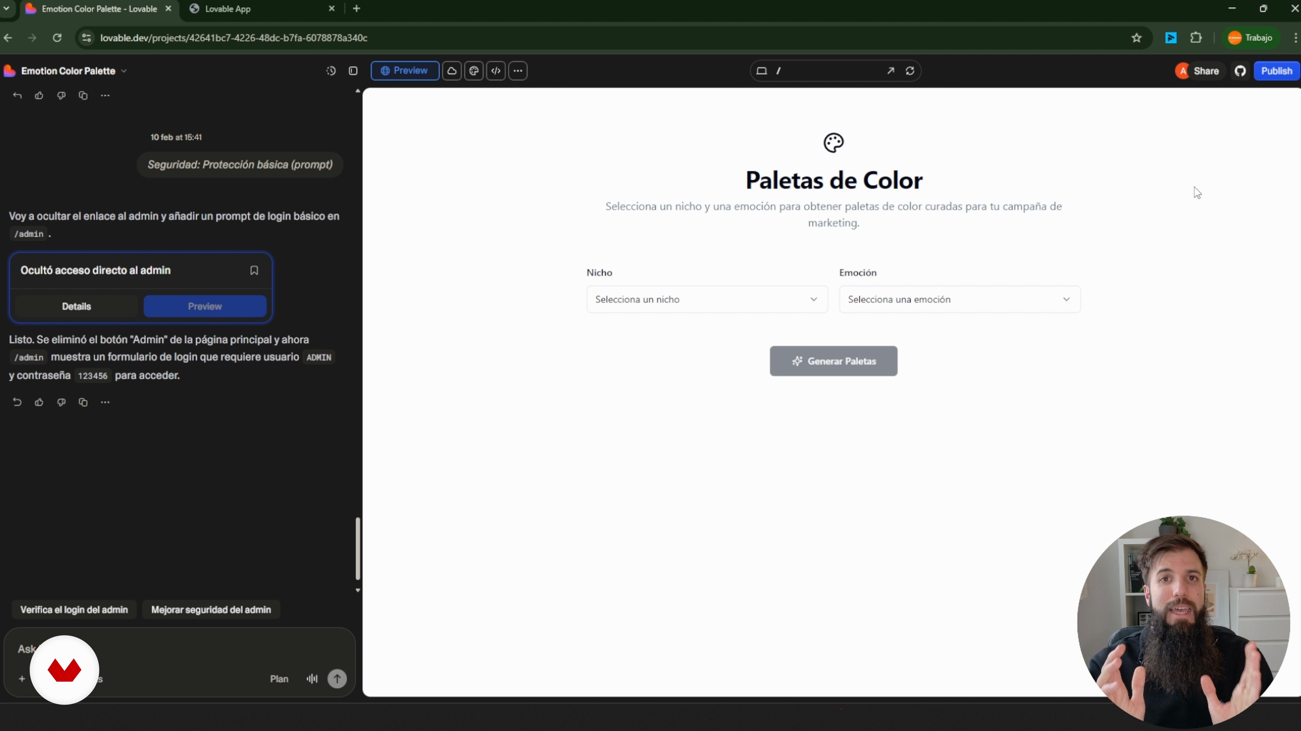Thumbs down the 'Listo' reply
The height and width of the screenshot is (731, 1301).
(x=61, y=402)
